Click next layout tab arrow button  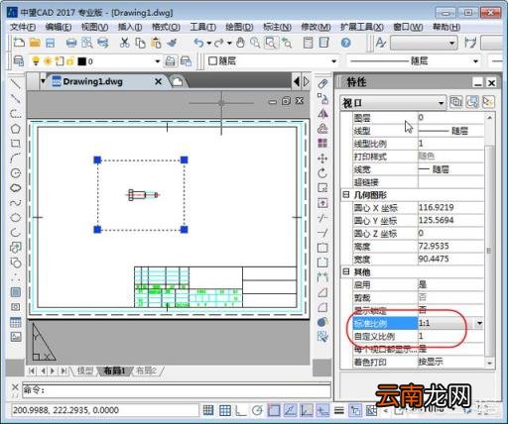click(x=53, y=371)
